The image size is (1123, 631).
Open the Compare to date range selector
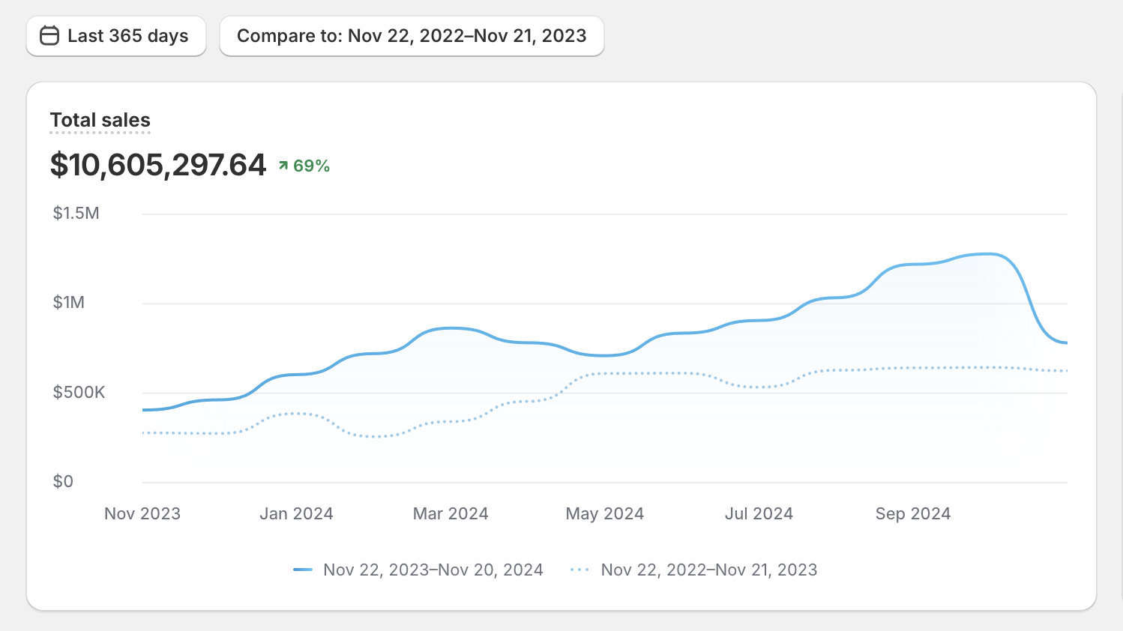pos(412,36)
